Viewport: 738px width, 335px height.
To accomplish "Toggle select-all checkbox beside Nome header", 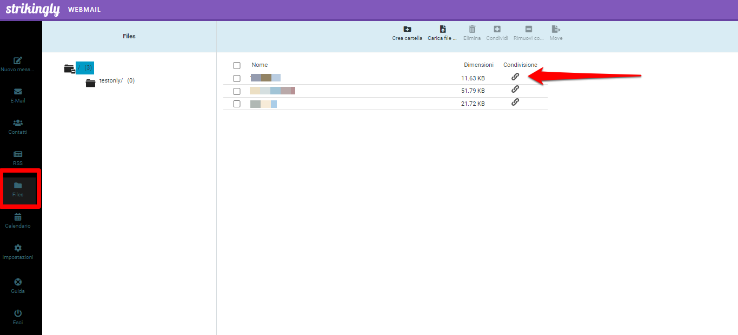I will point(237,65).
